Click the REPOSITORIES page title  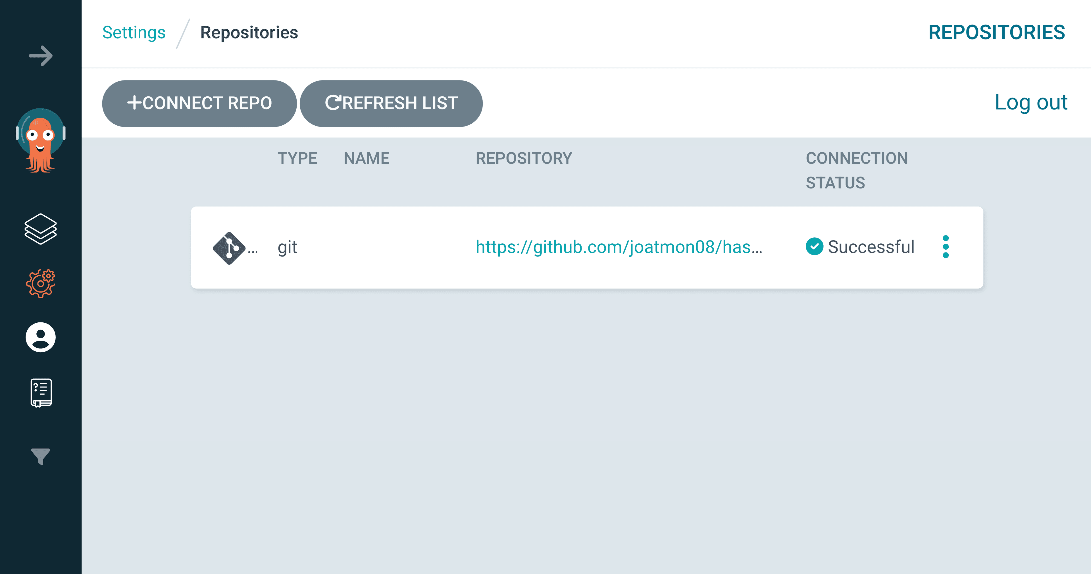click(x=997, y=33)
